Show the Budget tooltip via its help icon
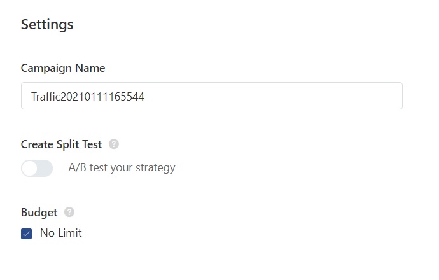 (69, 213)
